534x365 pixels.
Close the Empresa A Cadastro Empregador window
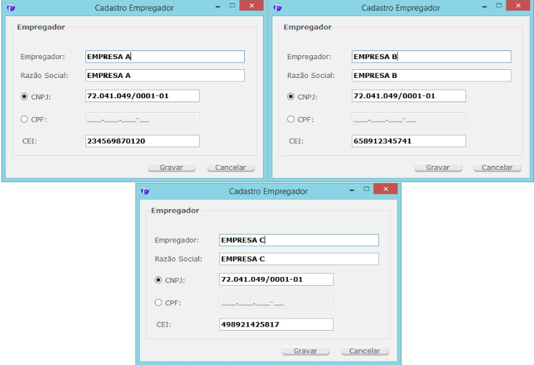(x=252, y=6)
